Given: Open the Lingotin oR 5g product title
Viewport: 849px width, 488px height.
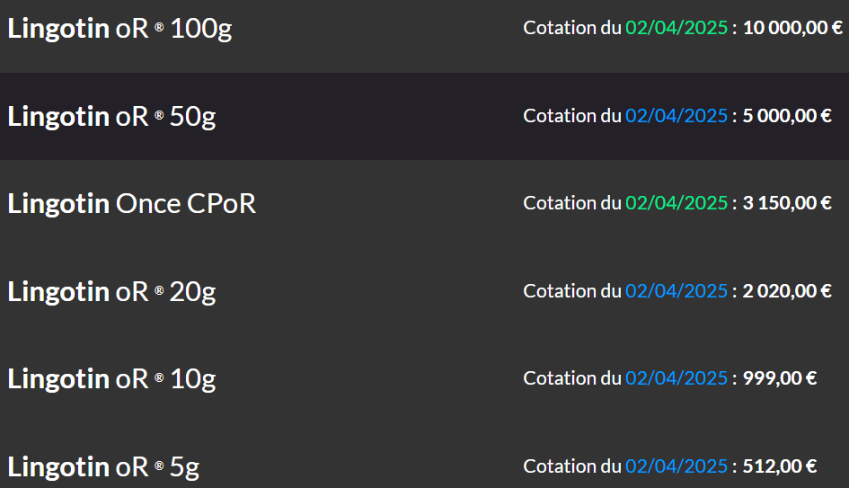Looking at the screenshot, I should coord(103,467).
